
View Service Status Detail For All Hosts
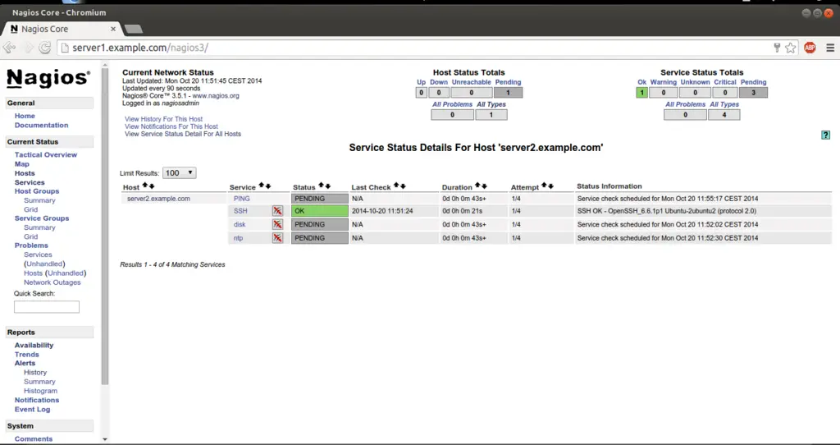tap(183, 134)
